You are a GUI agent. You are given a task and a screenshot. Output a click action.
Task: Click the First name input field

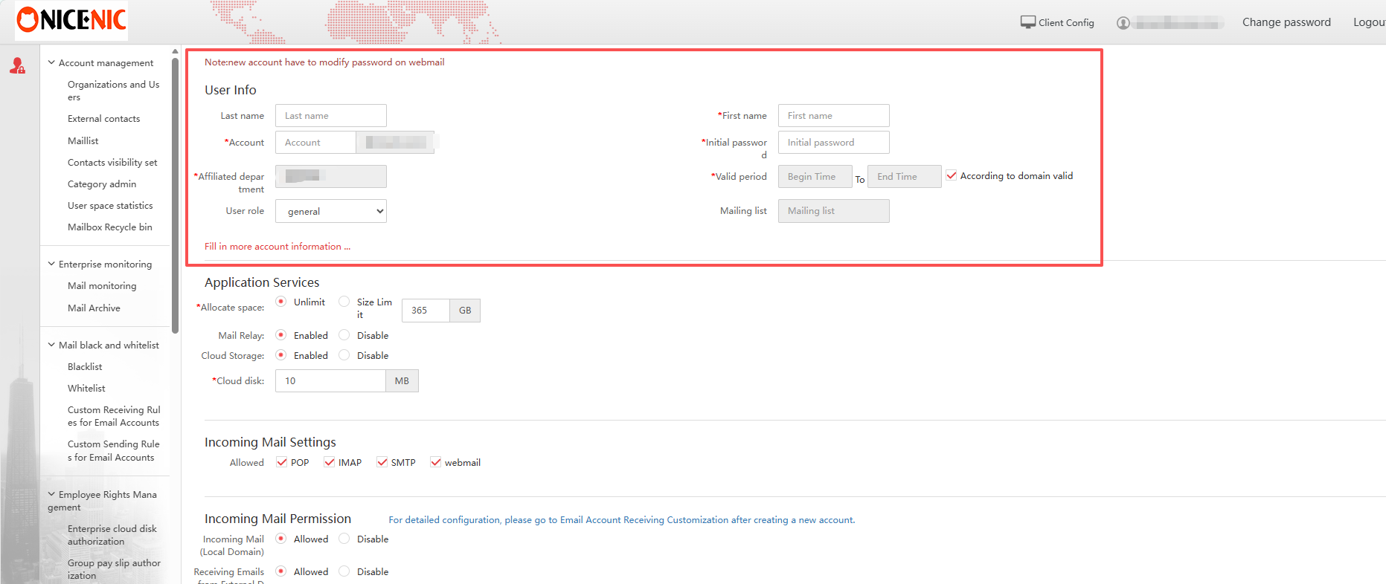click(x=833, y=116)
